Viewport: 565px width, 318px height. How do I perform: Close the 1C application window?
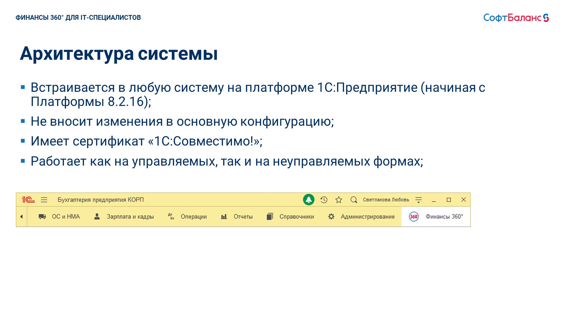pos(464,200)
